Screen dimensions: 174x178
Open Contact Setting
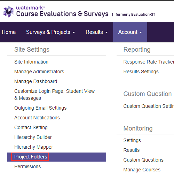(31, 127)
